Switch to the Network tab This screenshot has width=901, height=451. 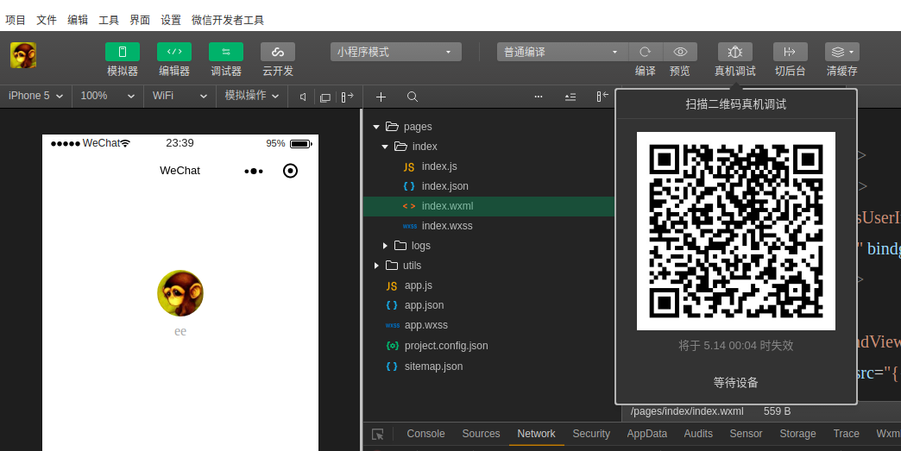[536, 434]
